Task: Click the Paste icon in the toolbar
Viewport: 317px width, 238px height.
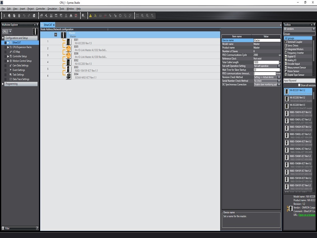Action: [14, 15]
